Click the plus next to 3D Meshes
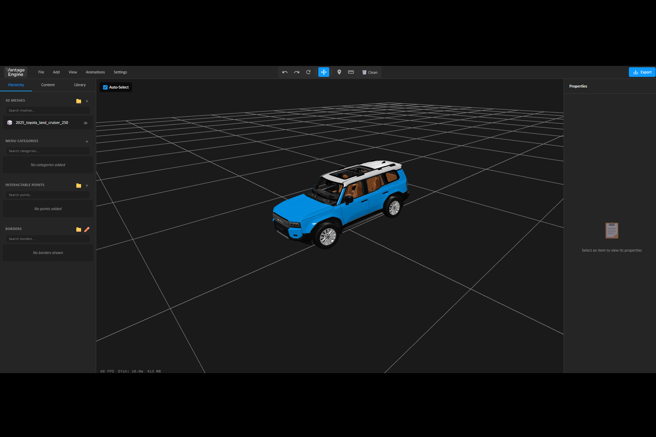 click(87, 101)
